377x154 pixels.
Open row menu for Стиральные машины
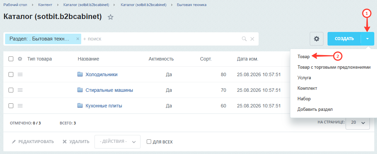point(20,90)
